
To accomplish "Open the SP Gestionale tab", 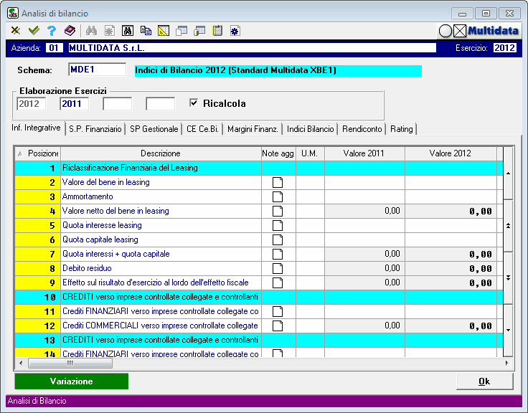I will (x=154, y=129).
